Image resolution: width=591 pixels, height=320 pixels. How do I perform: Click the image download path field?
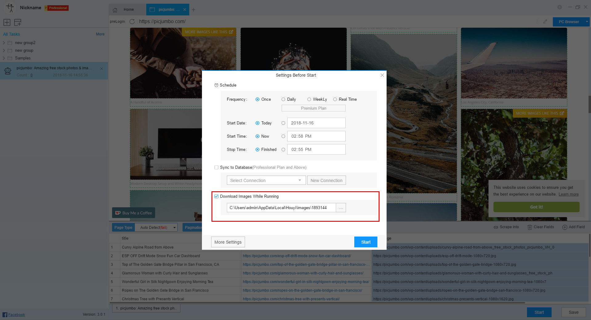coord(281,208)
